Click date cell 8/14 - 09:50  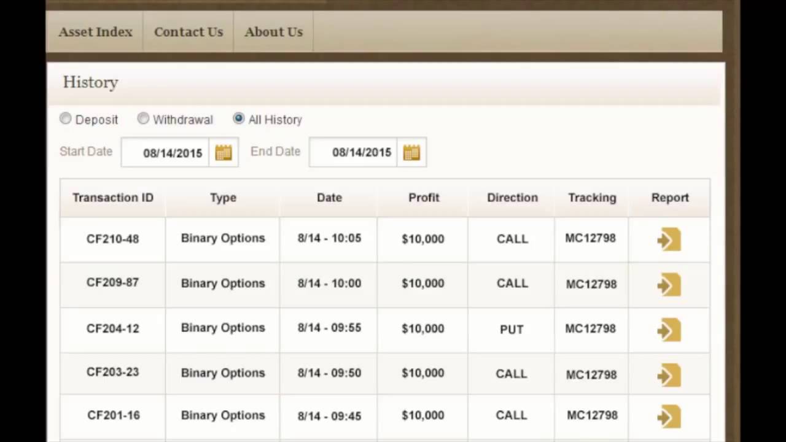pos(329,373)
